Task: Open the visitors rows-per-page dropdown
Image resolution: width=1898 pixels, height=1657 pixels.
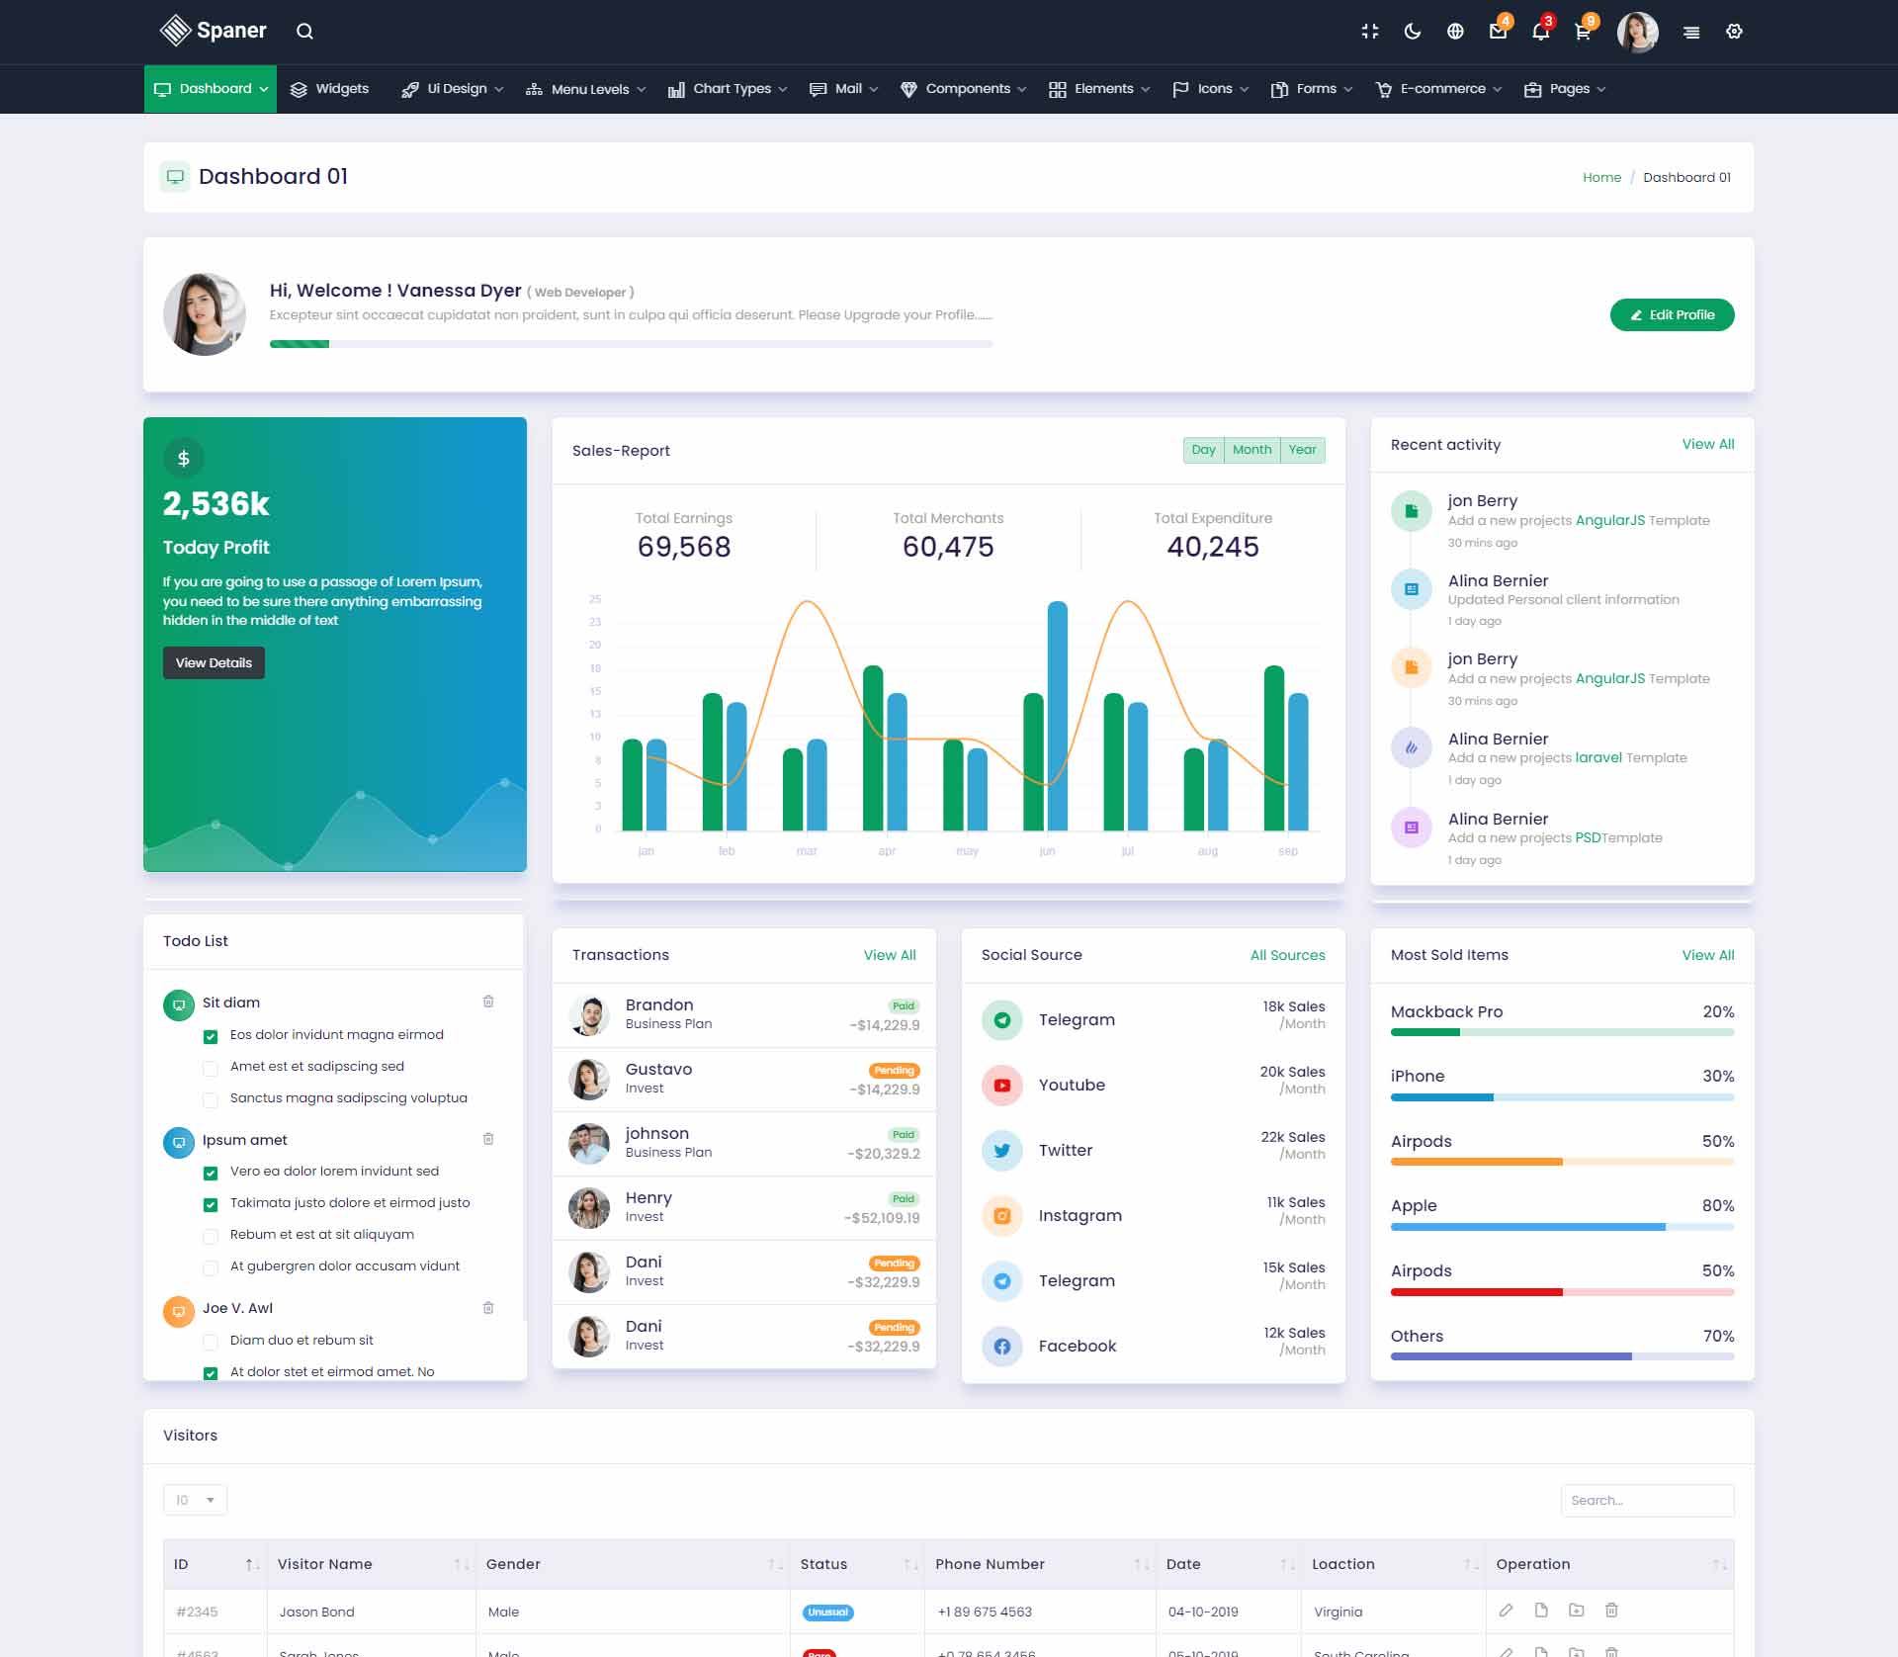Action: coord(195,1500)
